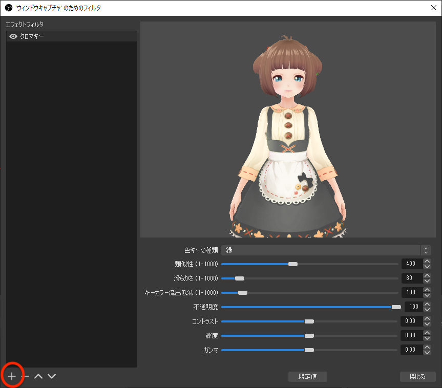
Task: Adjust the 輝度 slider
Action: (x=309, y=336)
